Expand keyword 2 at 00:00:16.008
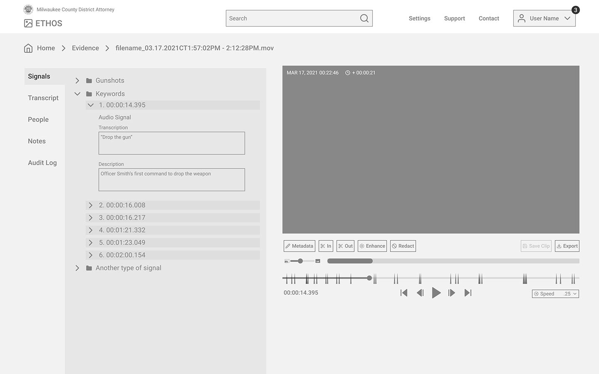This screenshot has height=374, width=599. tap(91, 205)
